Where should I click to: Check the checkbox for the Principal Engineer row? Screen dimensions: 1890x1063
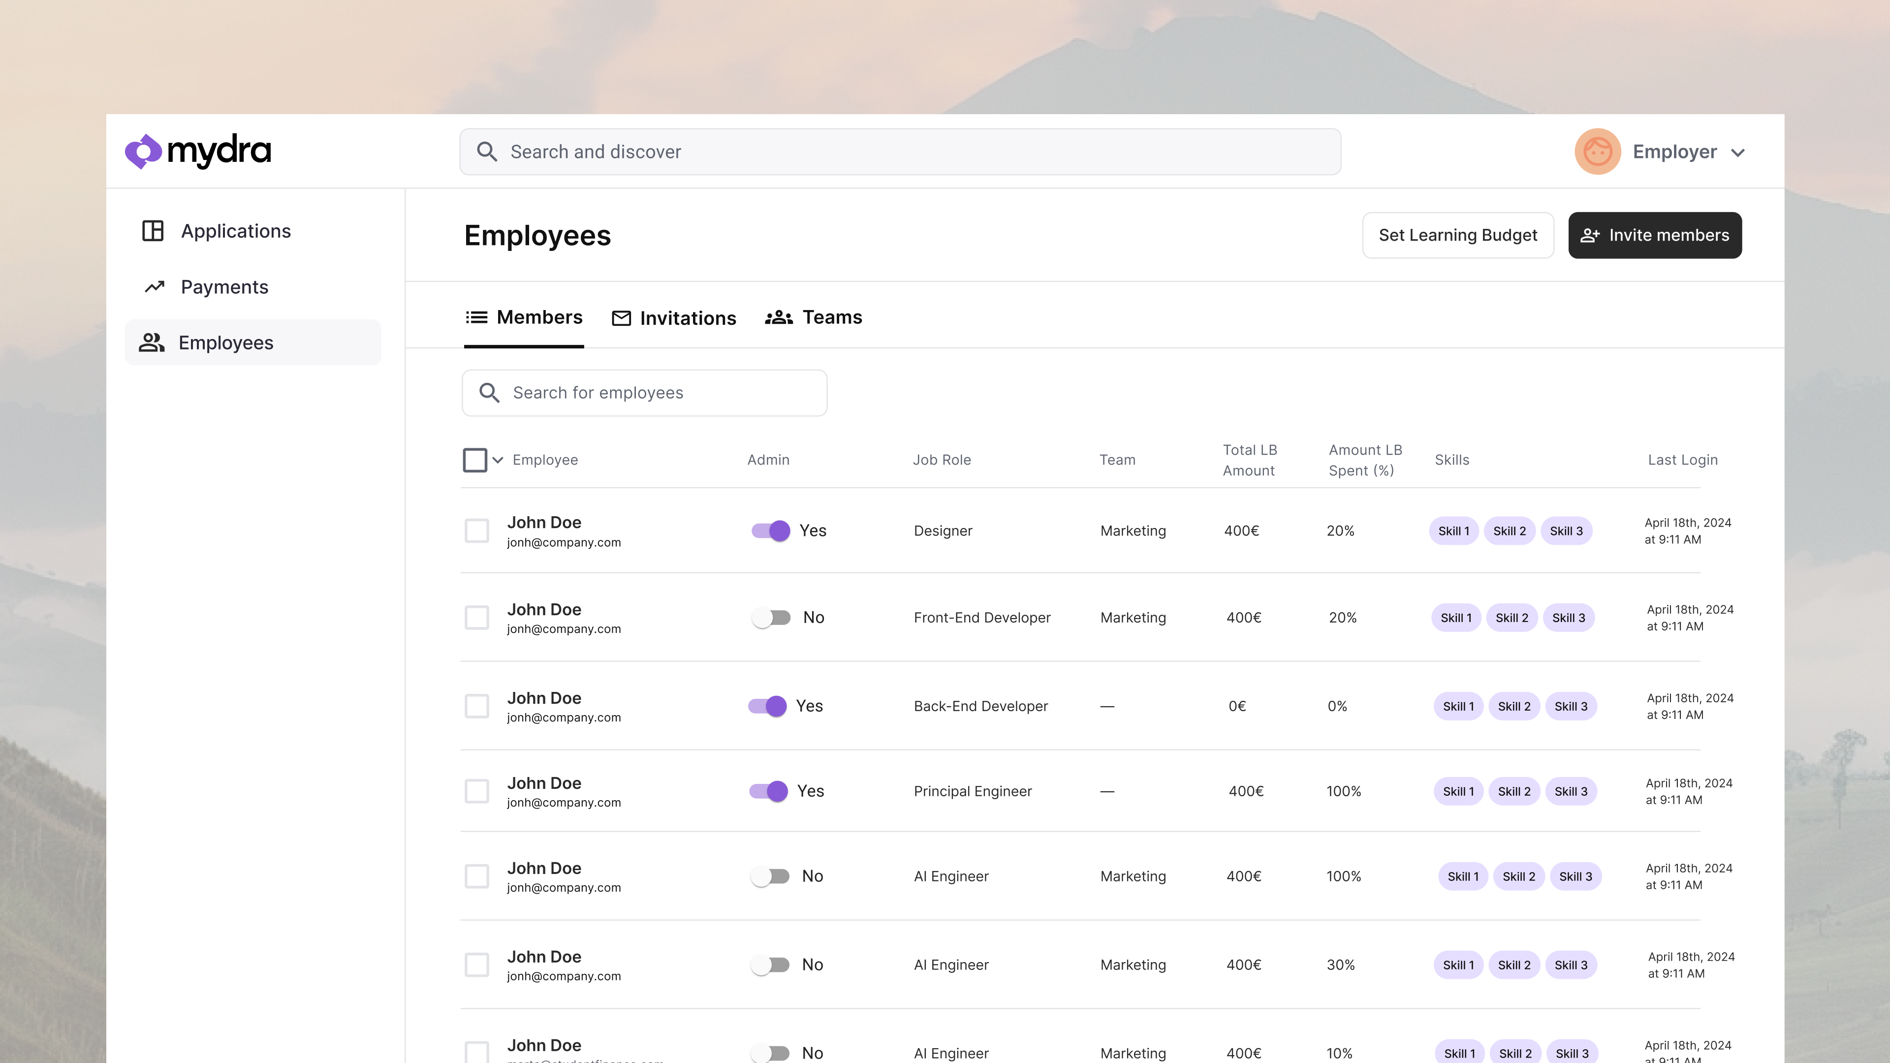click(477, 791)
